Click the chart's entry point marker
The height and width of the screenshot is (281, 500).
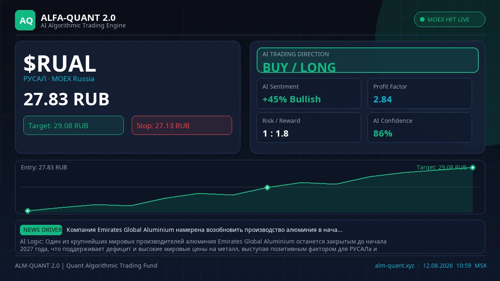27,211
